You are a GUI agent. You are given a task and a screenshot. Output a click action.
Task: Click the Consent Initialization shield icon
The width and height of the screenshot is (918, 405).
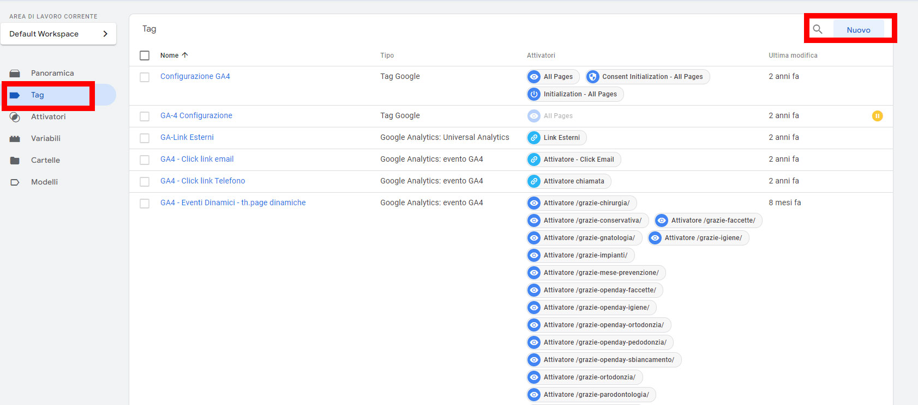[593, 77]
